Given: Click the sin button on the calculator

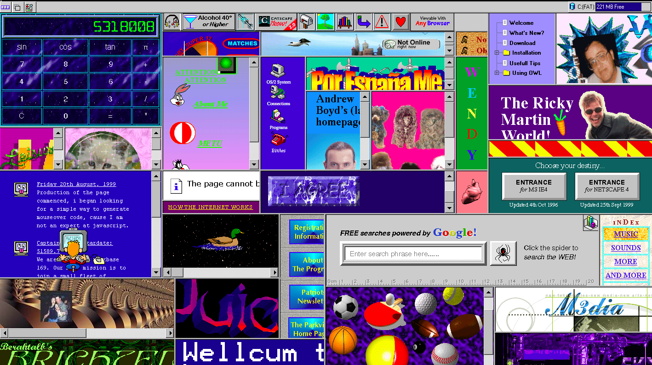Looking at the screenshot, I should [22, 47].
